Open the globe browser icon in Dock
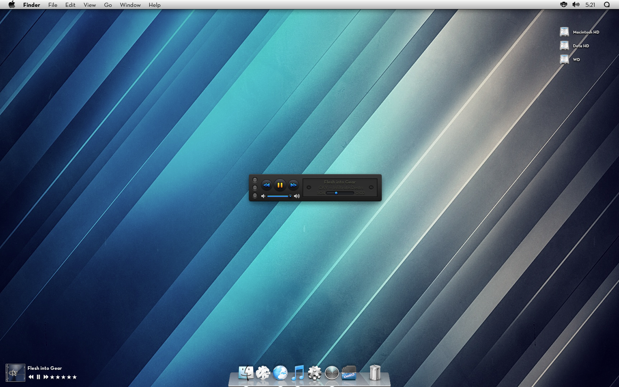 (280, 373)
